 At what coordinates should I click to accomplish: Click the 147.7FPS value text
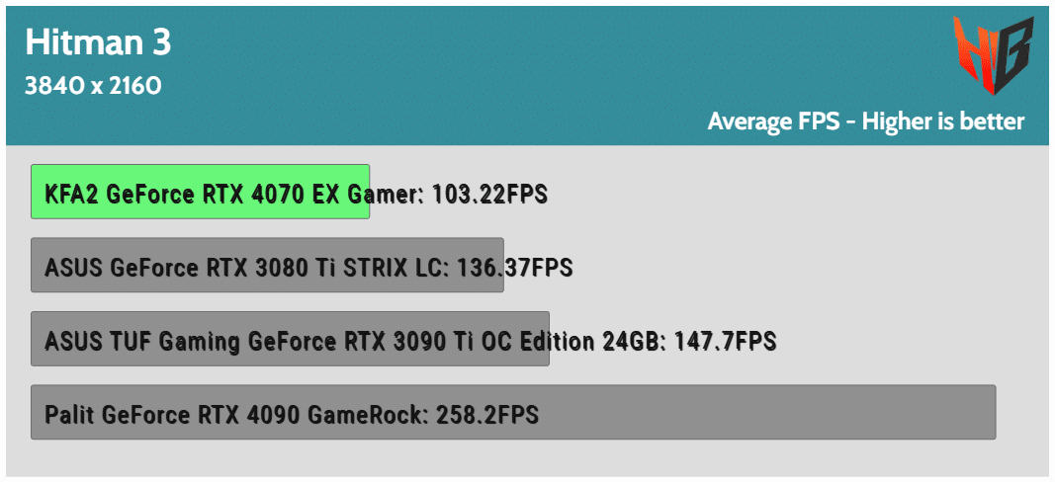pyautogui.click(x=727, y=342)
